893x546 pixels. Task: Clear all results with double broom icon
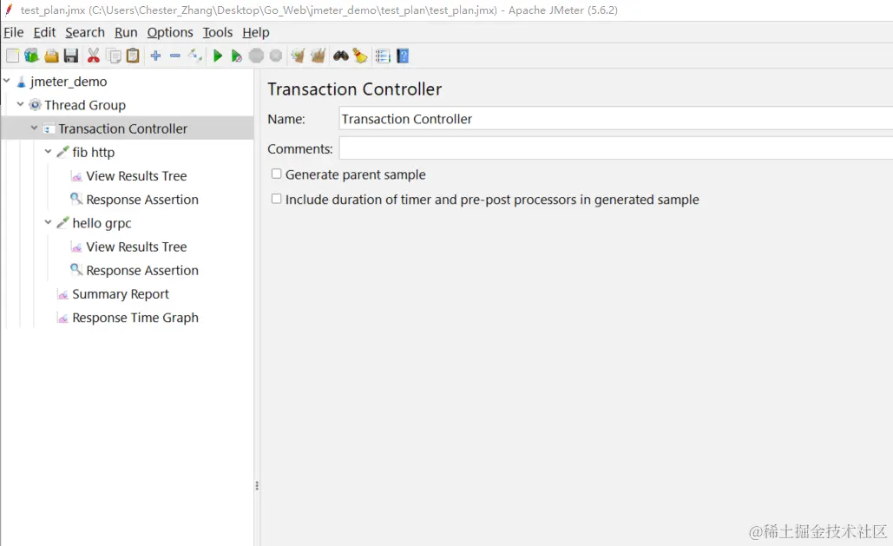click(x=318, y=56)
